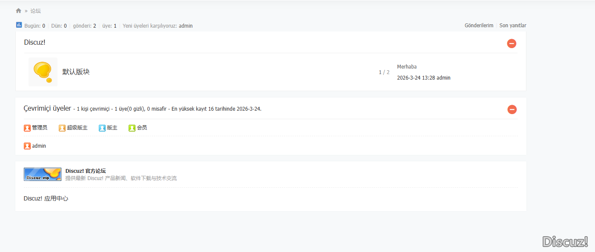Open the Discuz! 应用中心 app center link
This screenshot has height=252, width=595.
click(x=46, y=198)
